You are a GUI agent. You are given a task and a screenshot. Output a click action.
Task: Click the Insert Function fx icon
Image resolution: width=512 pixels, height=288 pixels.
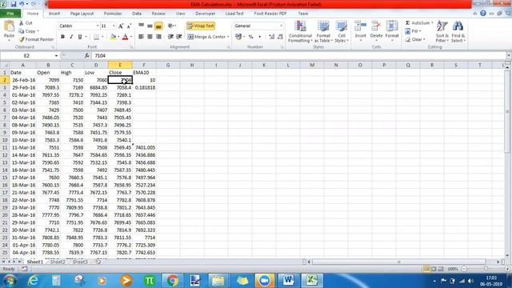(86, 56)
